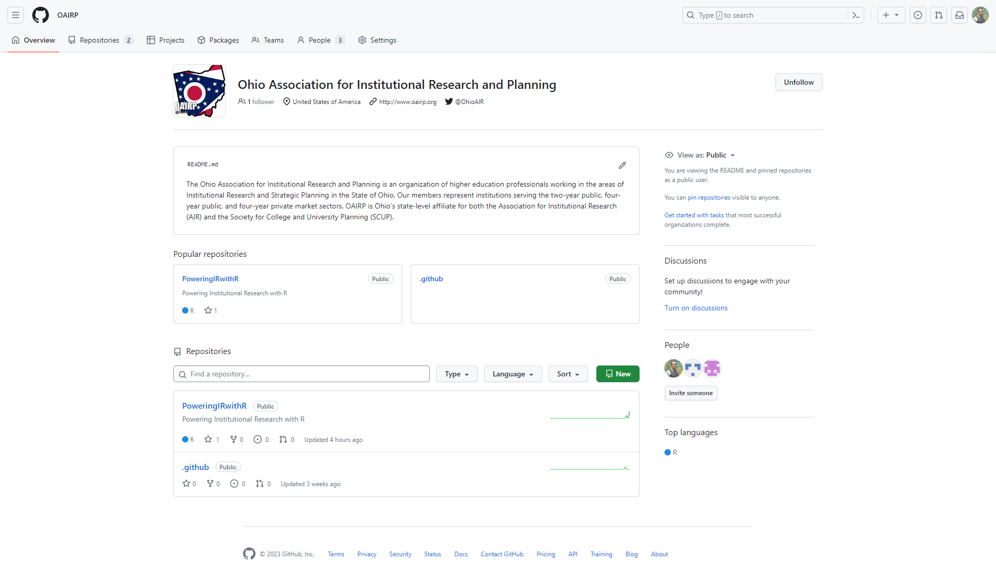Open the Language filter dropdown
Viewport: 996px width, 562px height.
513,374
